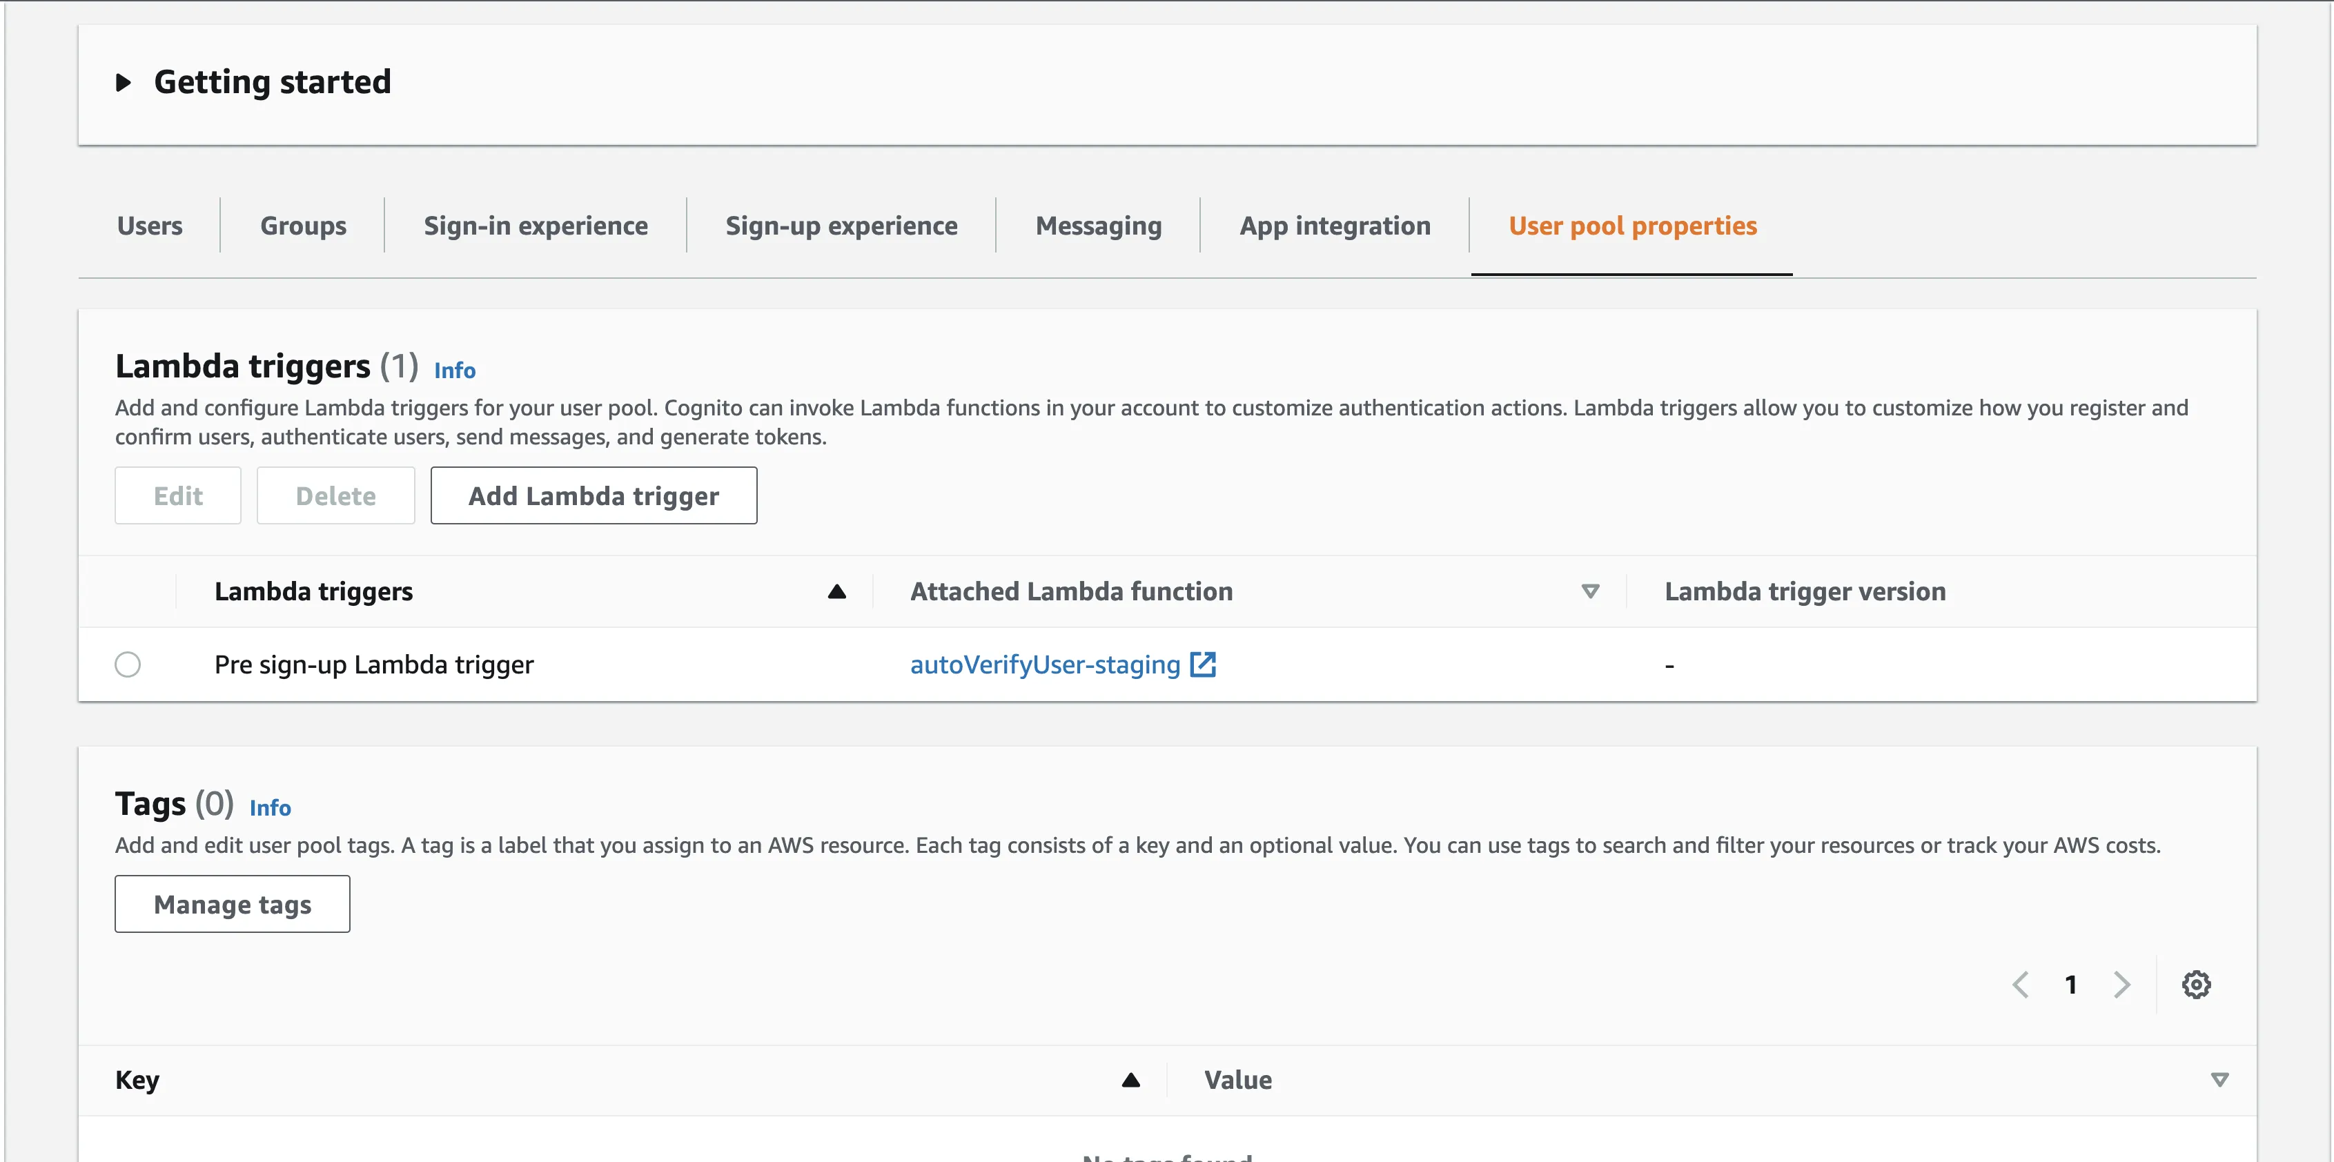Open the App integration tab
2334x1162 pixels.
[1335, 226]
